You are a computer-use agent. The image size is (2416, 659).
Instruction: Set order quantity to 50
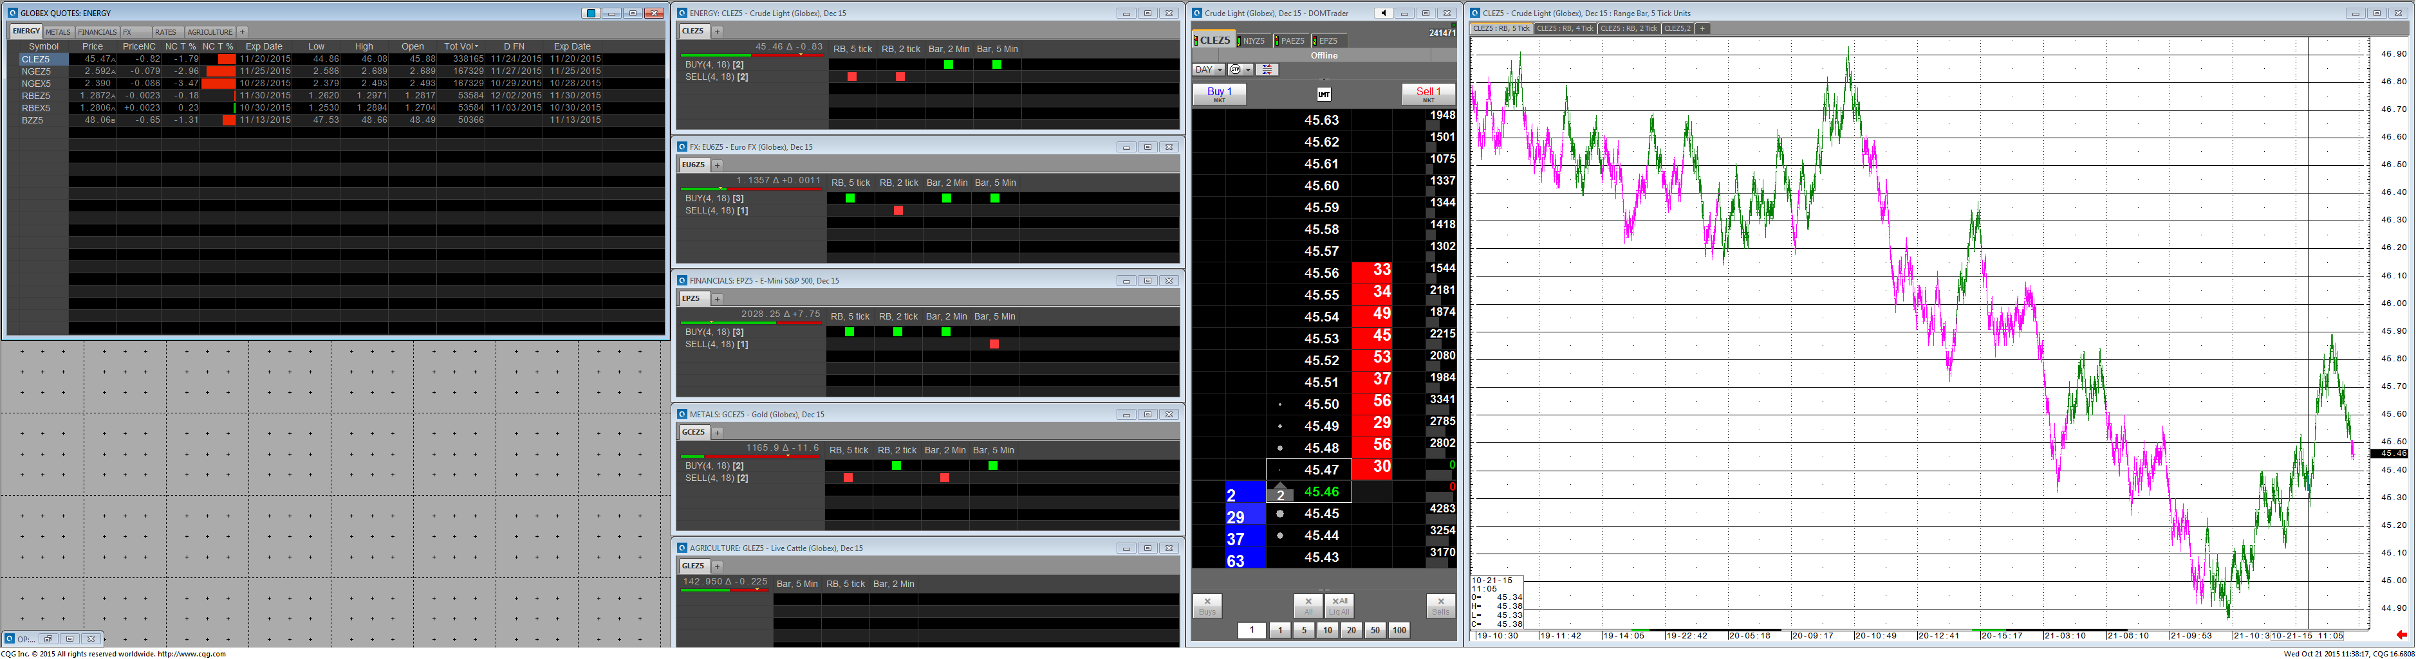[x=1375, y=631]
